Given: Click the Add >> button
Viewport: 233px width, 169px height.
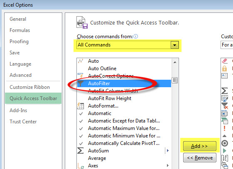Looking at the screenshot, I should pos(199,146).
